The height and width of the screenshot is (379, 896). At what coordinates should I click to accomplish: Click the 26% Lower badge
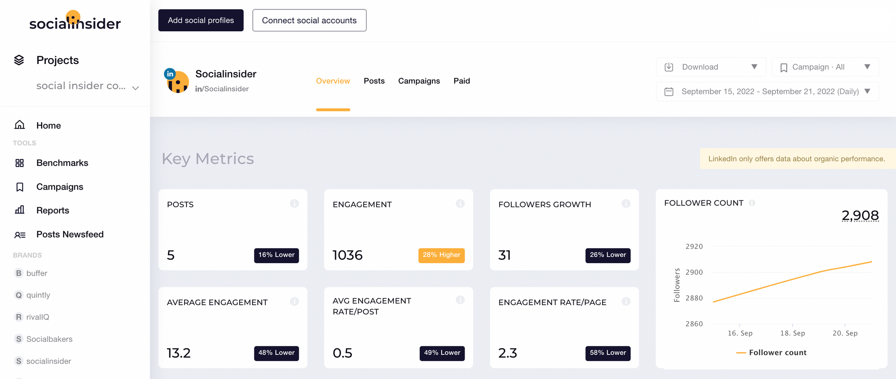point(608,255)
